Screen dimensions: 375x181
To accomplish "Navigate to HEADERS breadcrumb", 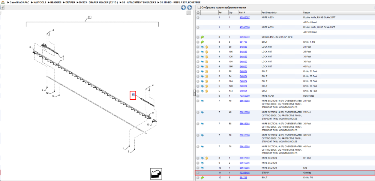I will point(56,2).
